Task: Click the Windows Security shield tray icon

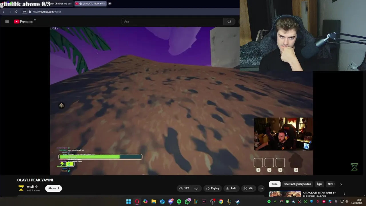Action: tap(312, 201)
